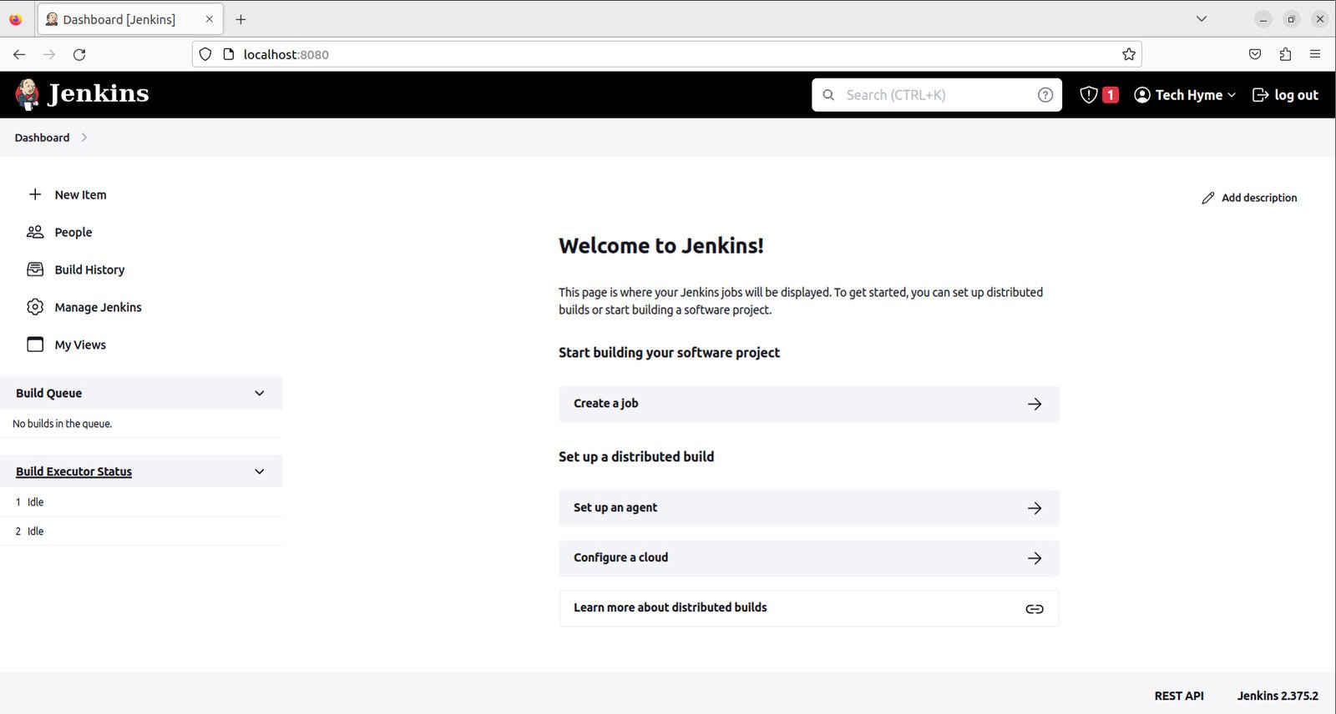Open the Build History page
This screenshot has width=1336, height=714.
(89, 269)
